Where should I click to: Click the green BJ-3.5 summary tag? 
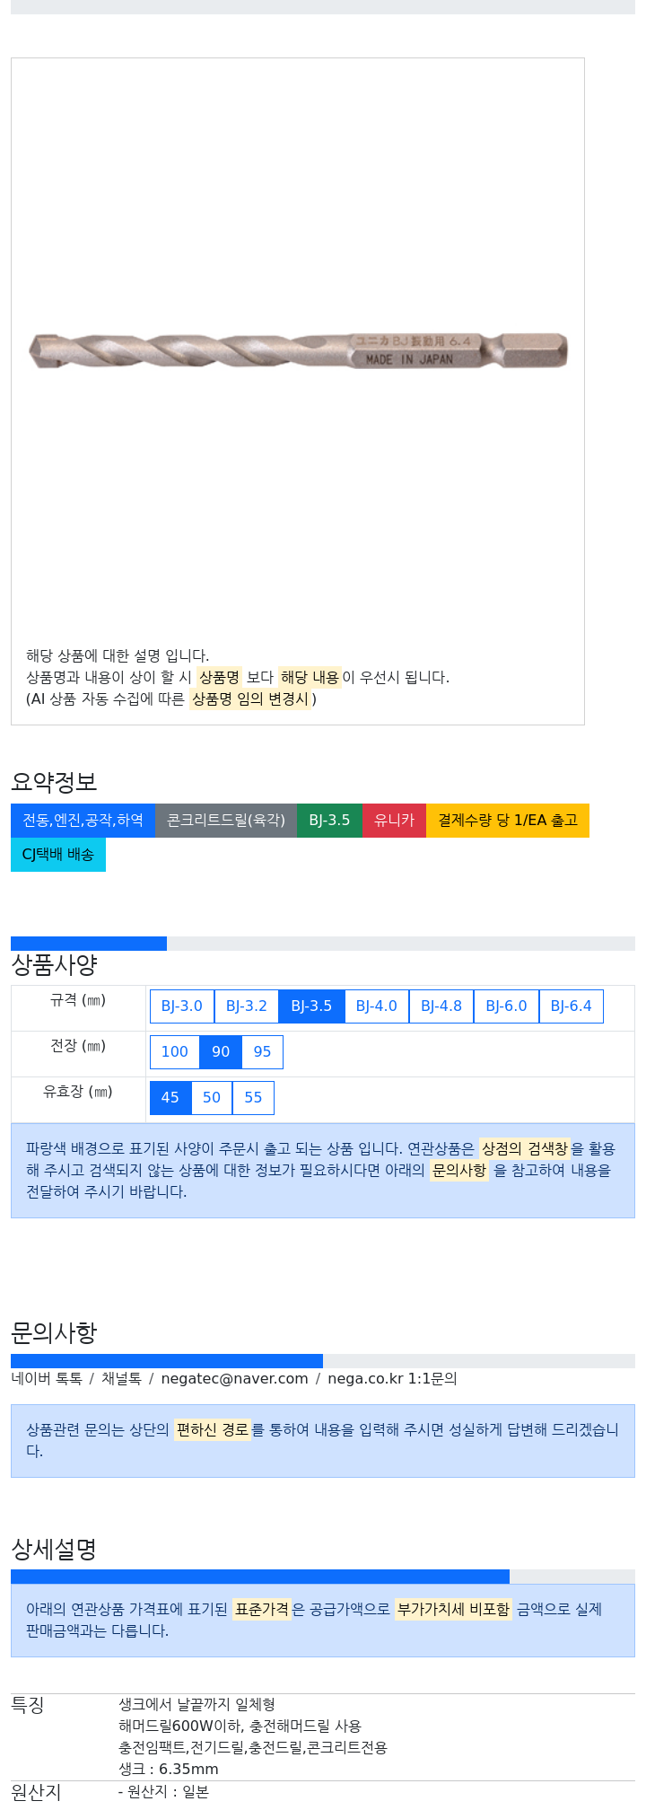tap(329, 821)
